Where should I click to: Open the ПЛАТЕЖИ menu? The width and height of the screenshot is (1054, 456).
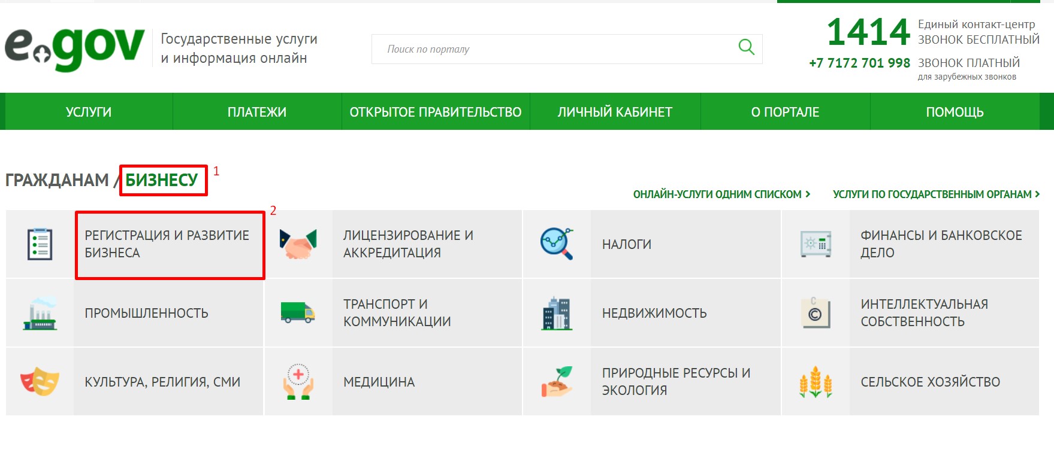257,112
